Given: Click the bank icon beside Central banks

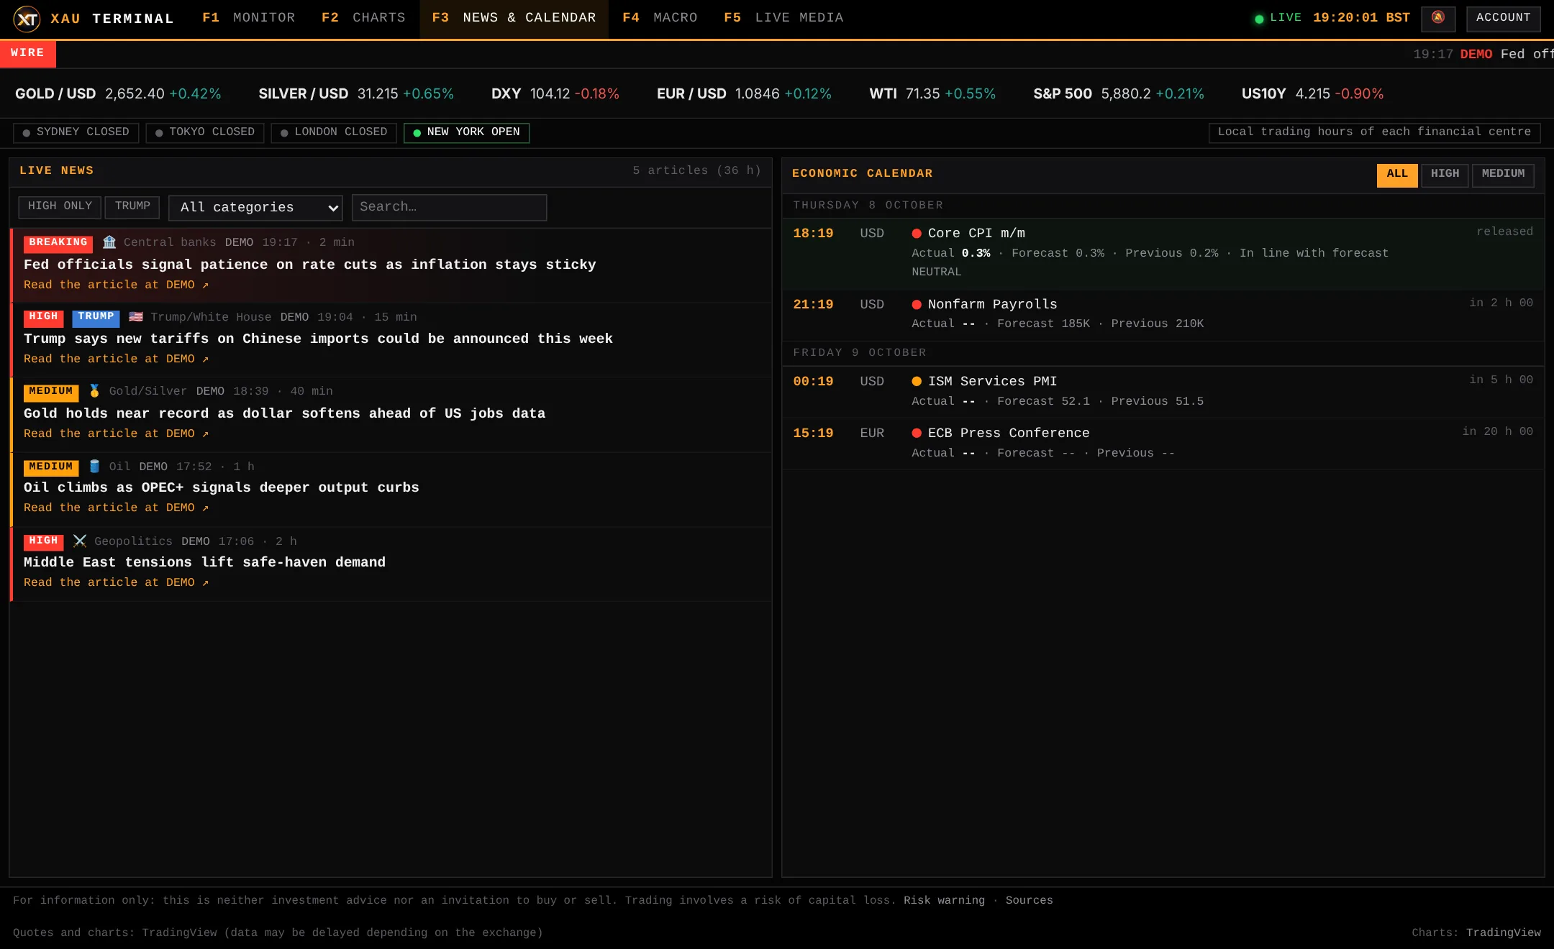Looking at the screenshot, I should (x=109, y=242).
